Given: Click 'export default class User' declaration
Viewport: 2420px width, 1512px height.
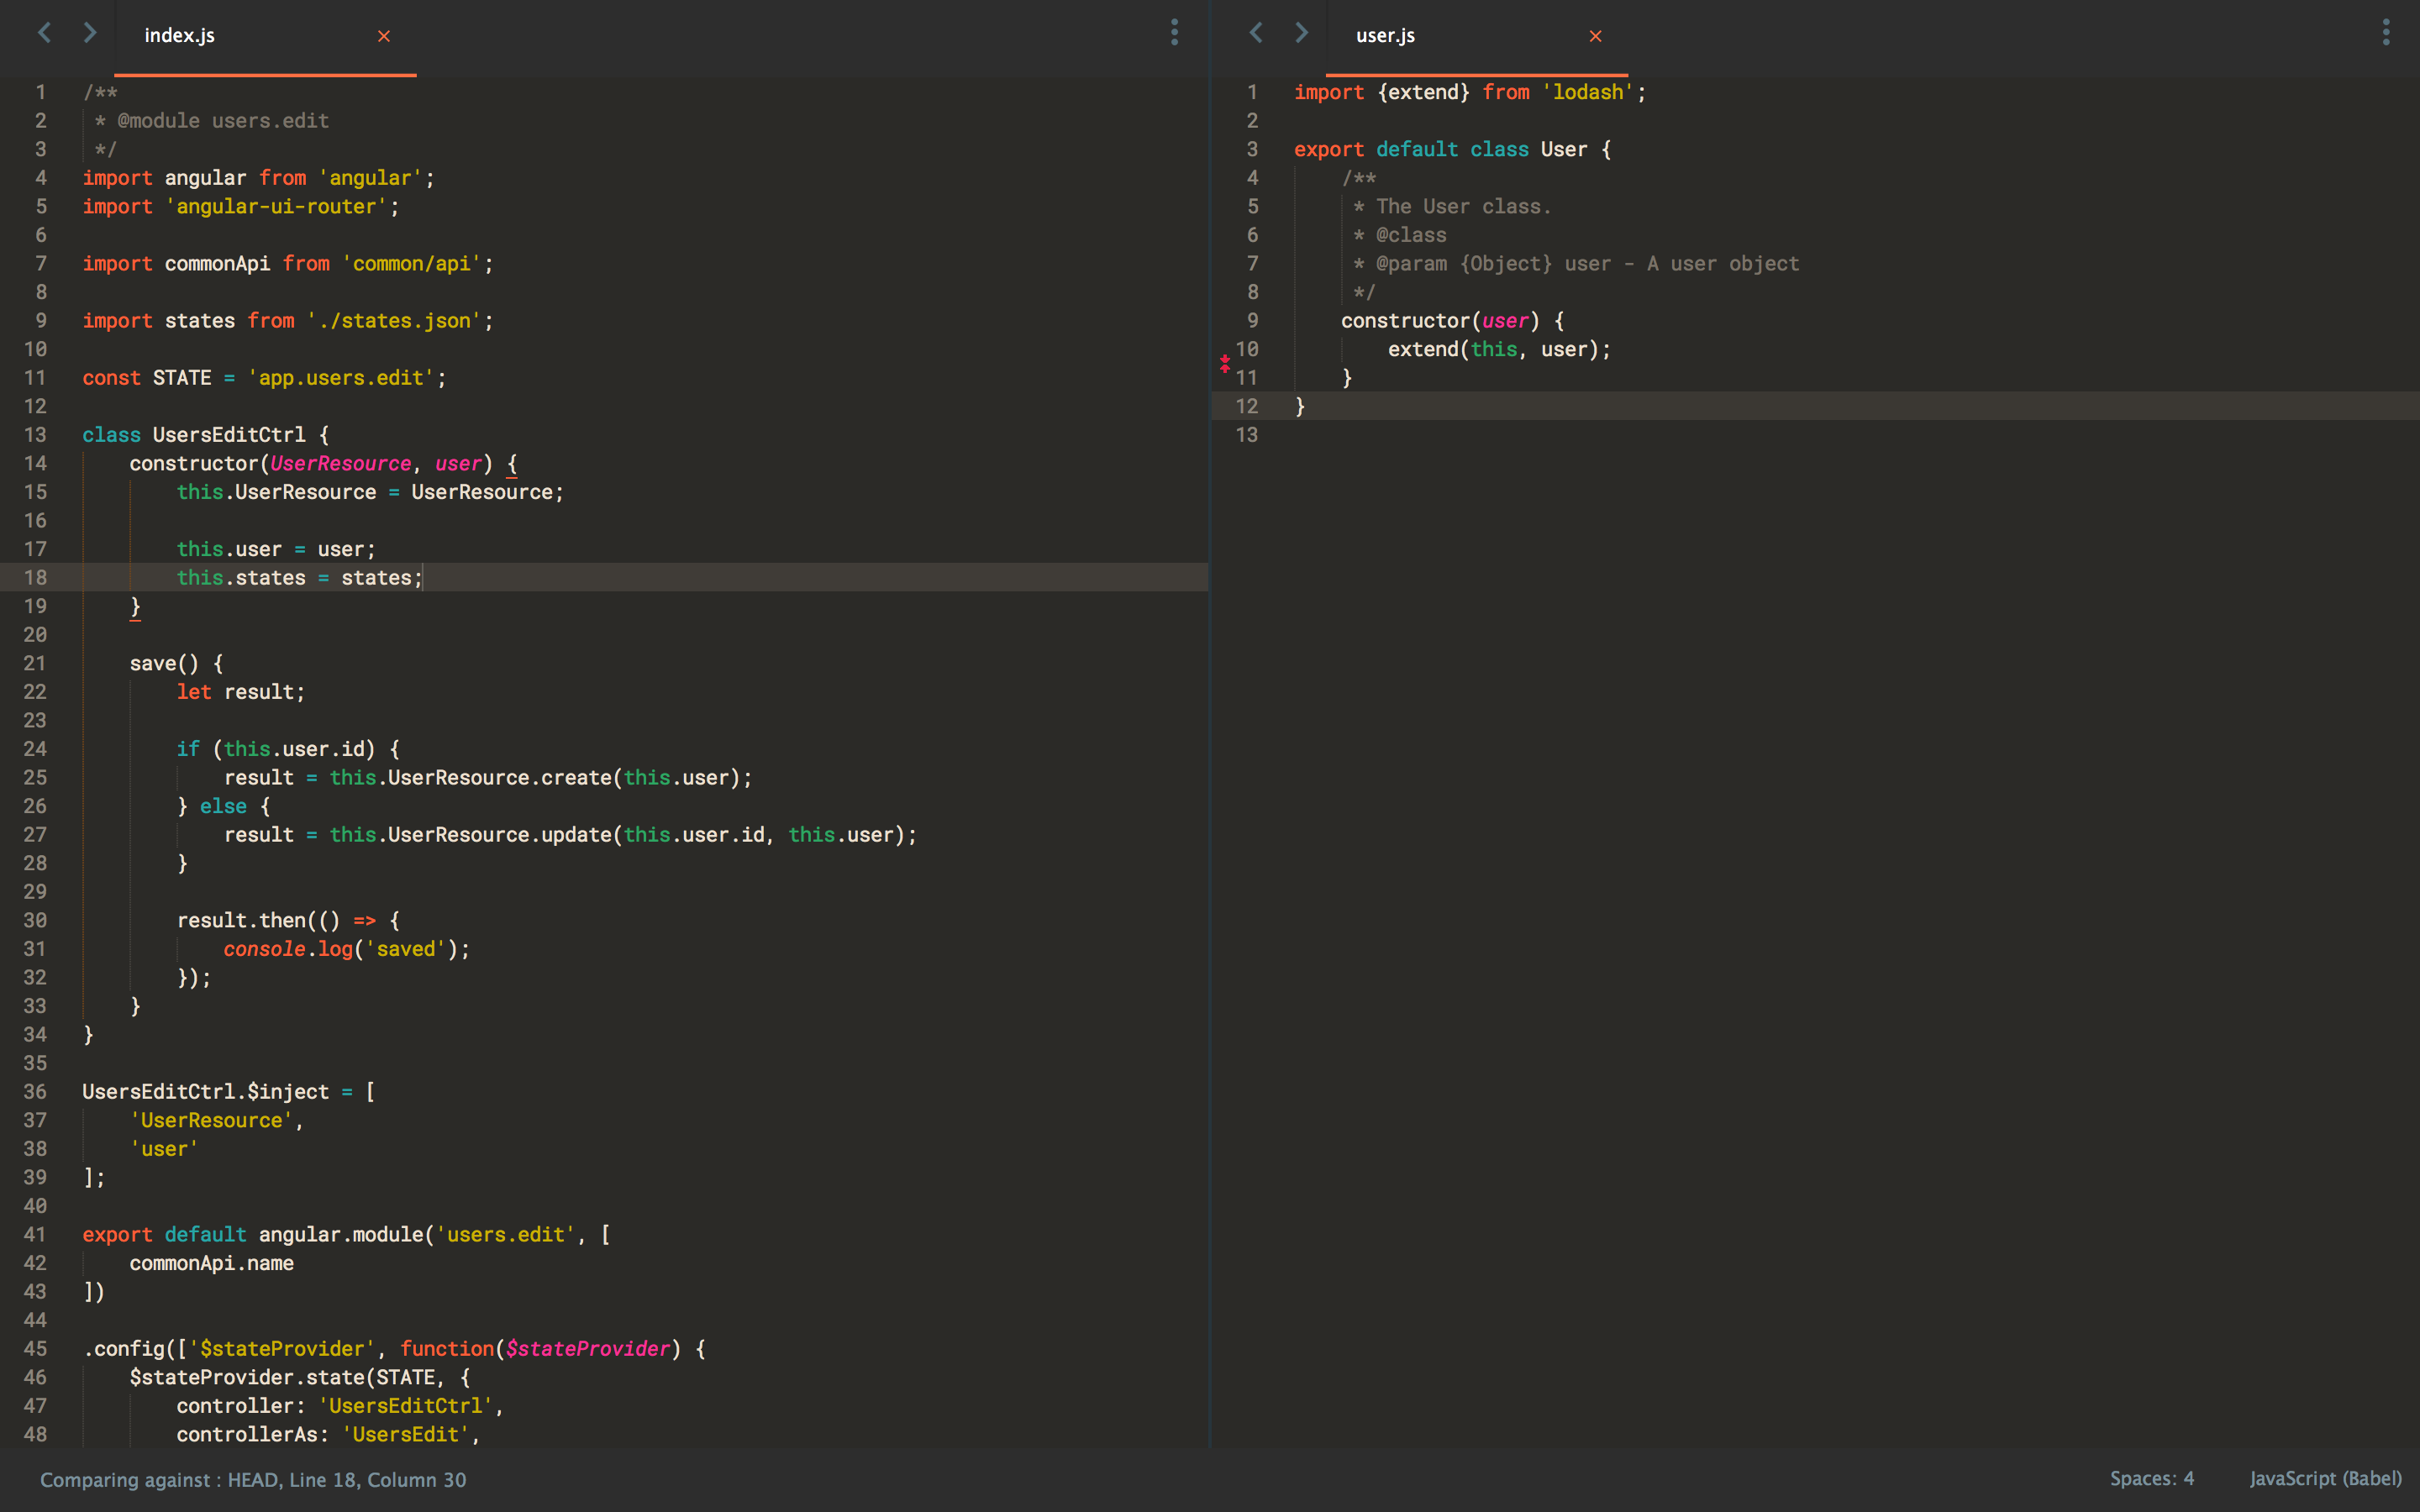Looking at the screenshot, I should 1440,150.
